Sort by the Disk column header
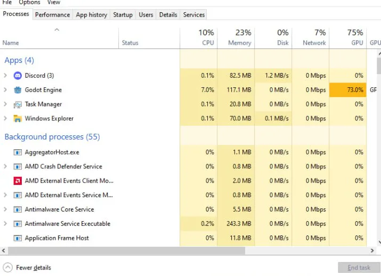The image size is (381, 276). [273, 38]
